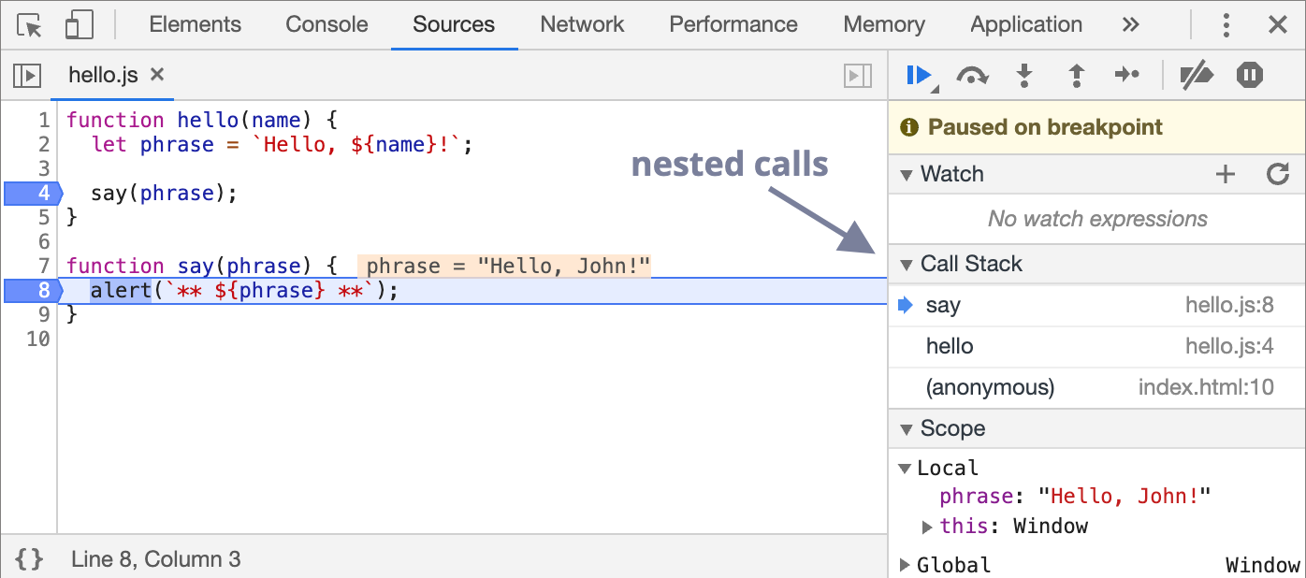Resume script execution
This screenshot has height=578, width=1306.
[x=919, y=75]
